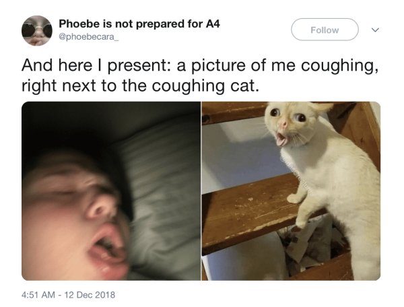
Task: Show more actions with the down arrow
Action: pos(375,30)
